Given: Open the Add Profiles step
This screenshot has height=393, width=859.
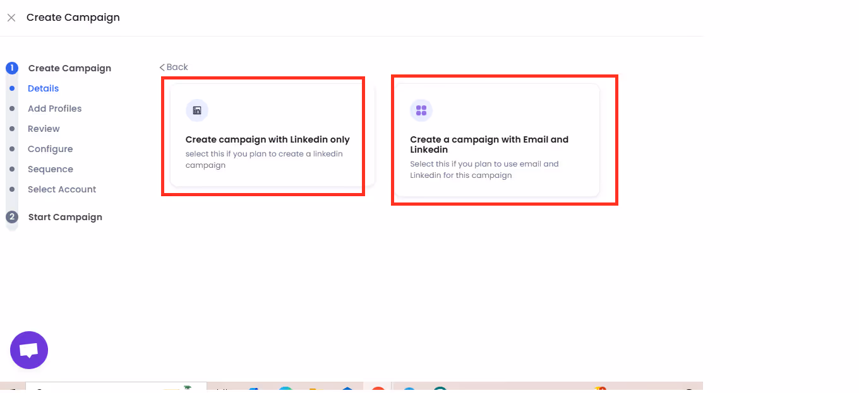Looking at the screenshot, I should [x=54, y=109].
